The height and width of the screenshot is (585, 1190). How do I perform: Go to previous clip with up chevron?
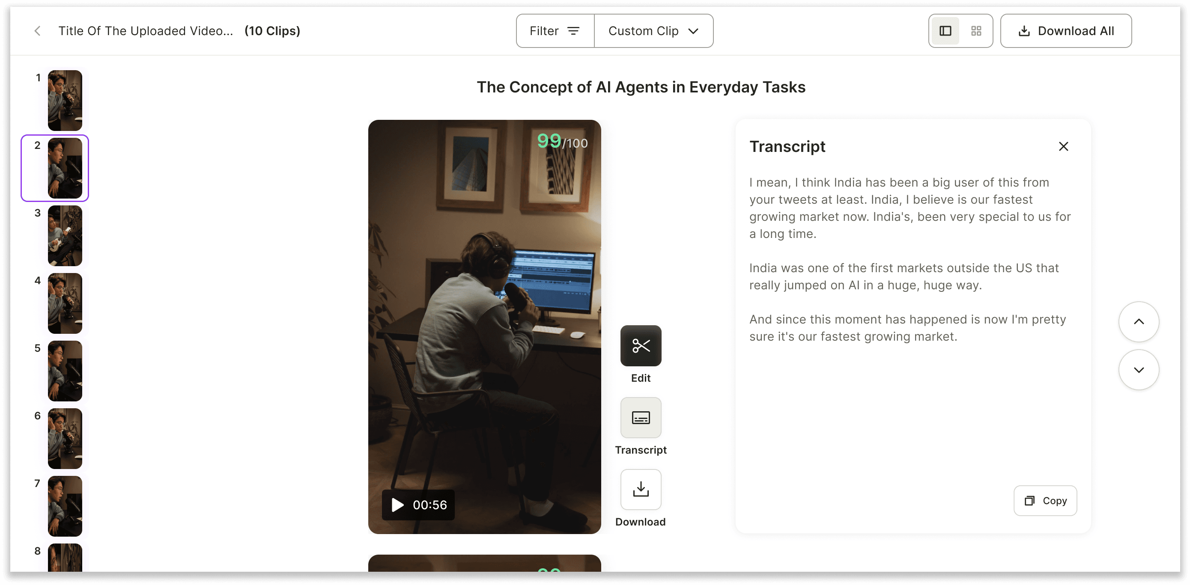pos(1139,321)
